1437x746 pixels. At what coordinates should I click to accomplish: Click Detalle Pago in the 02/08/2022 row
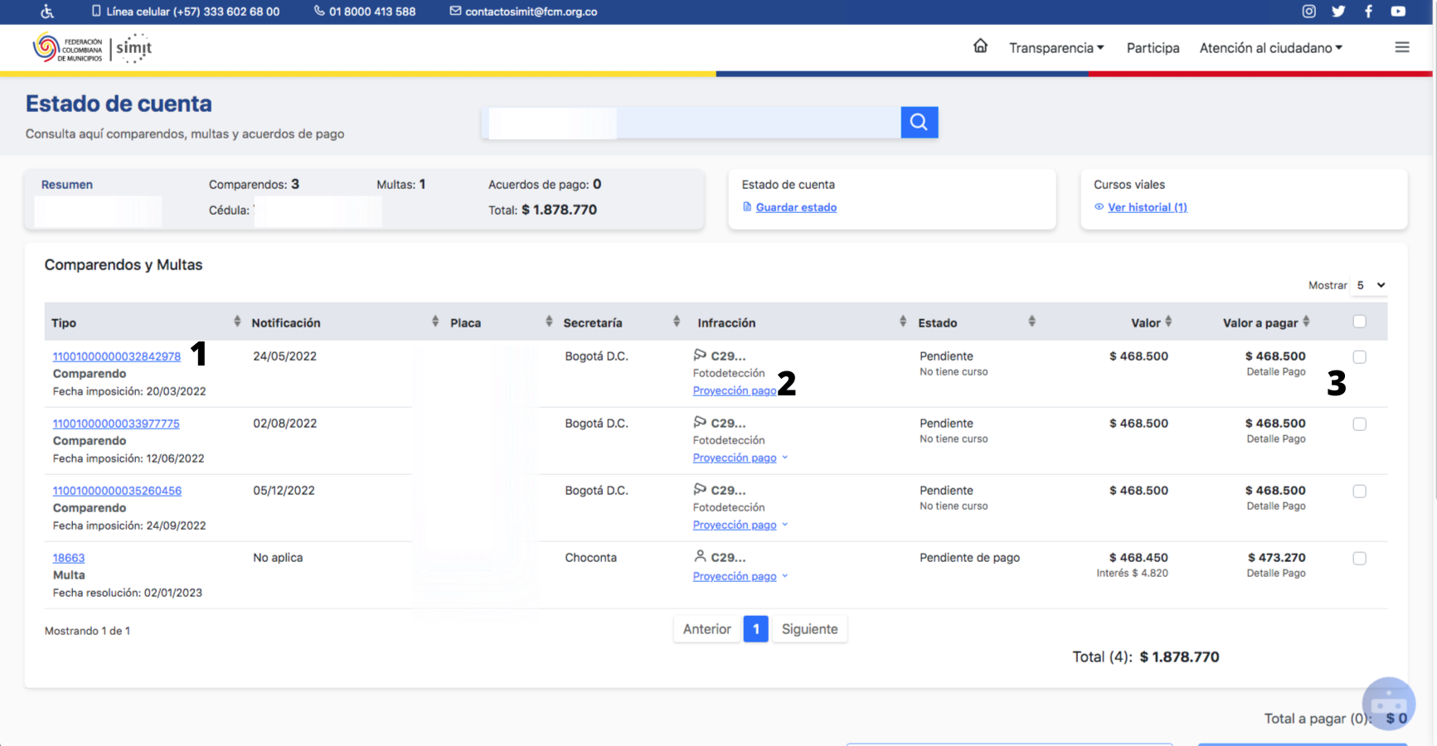[x=1275, y=439]
